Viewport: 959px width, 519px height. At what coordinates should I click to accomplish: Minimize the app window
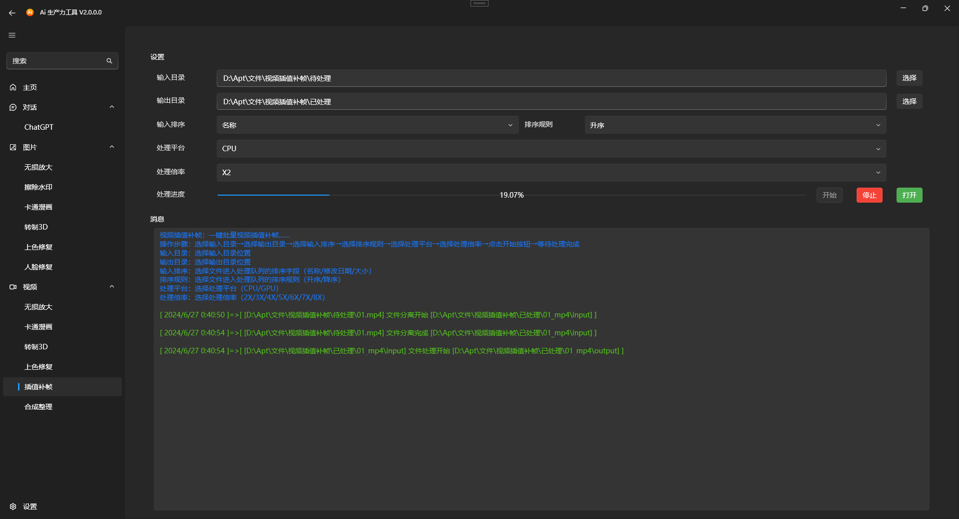point(903,8)
